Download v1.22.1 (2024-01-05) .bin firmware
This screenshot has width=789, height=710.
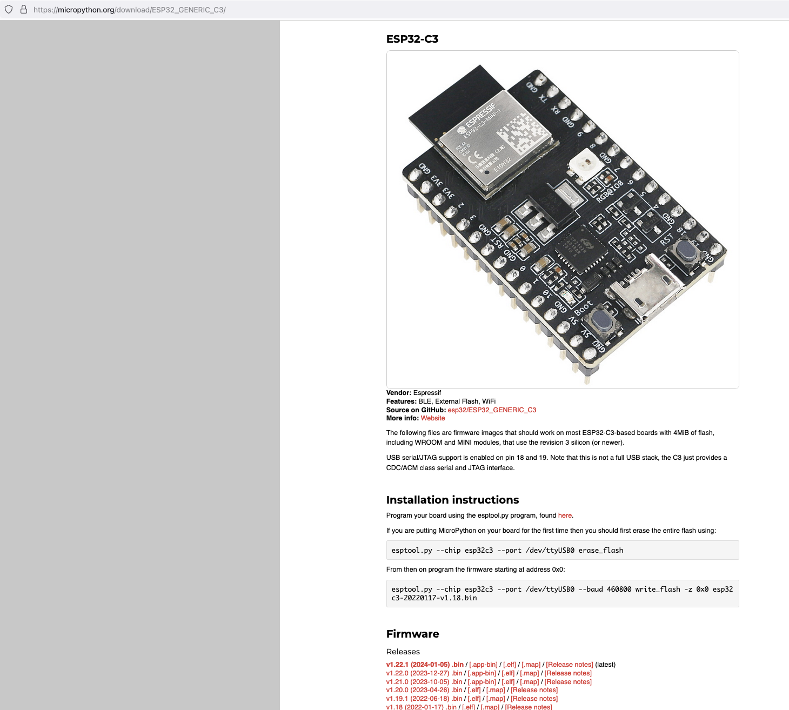point(425,665)
